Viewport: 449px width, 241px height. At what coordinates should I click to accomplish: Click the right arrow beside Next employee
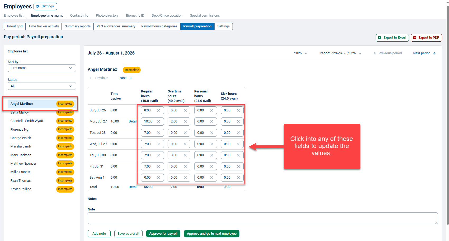[x=130, y=78]
